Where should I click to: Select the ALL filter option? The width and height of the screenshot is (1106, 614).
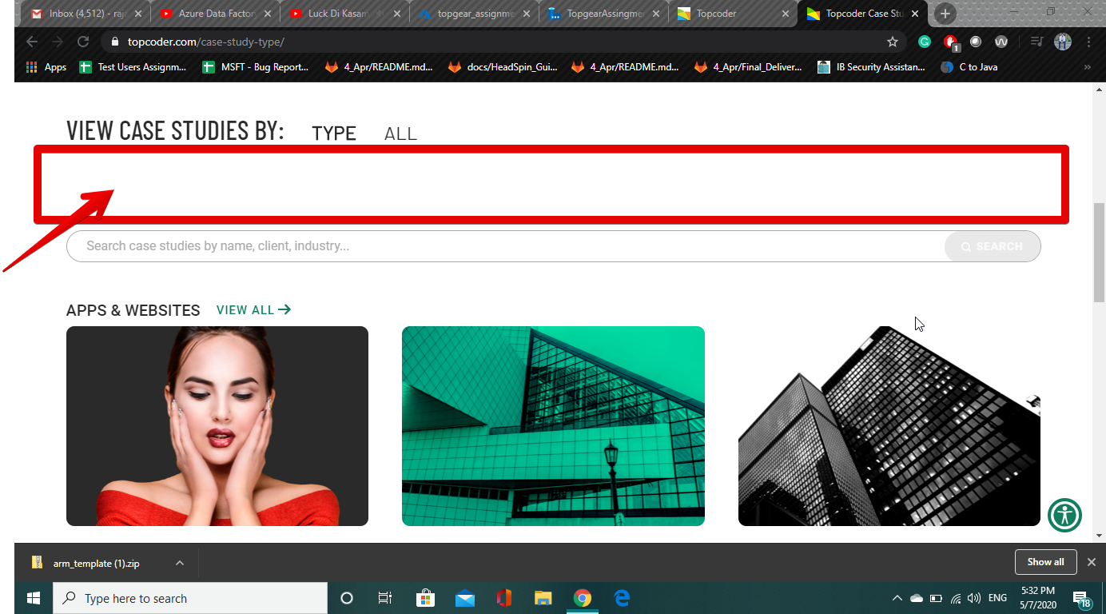400,134
